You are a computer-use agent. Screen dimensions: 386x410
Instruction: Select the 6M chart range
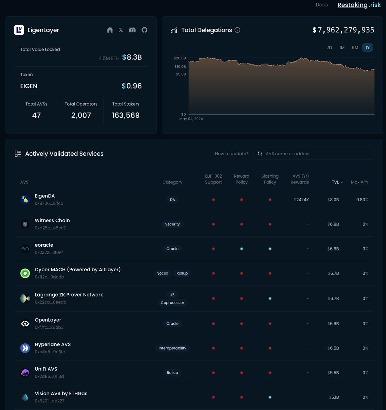tap(355, 47)
